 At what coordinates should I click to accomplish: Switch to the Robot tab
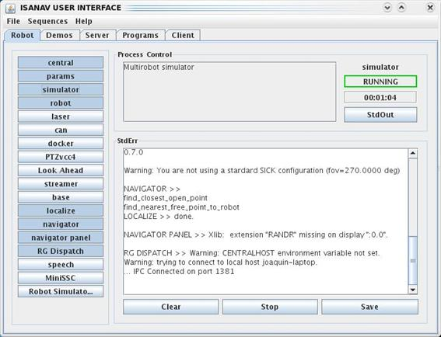click(x=23, y=36)
